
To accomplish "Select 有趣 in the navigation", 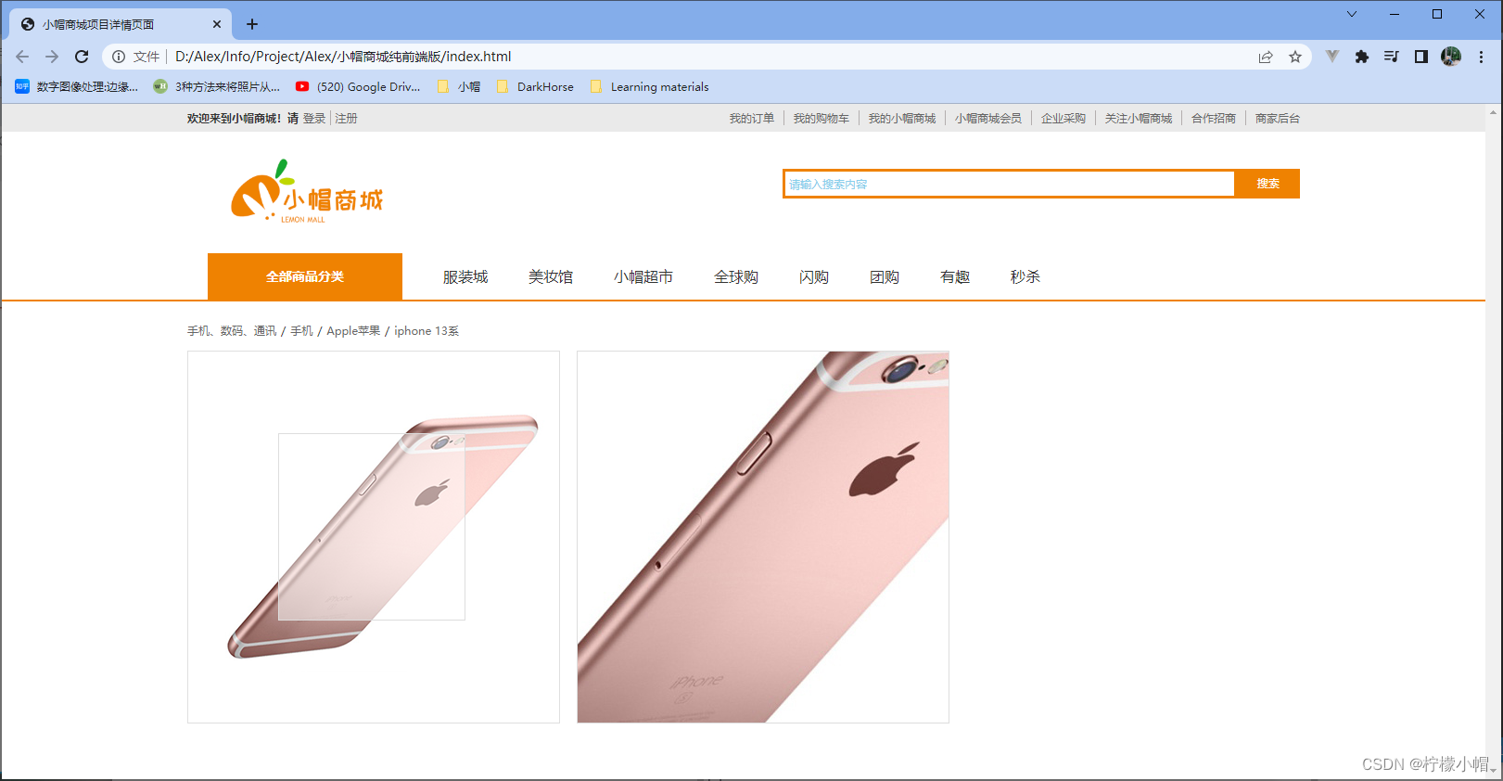I will pyautogui.click(x=955, y=276).
